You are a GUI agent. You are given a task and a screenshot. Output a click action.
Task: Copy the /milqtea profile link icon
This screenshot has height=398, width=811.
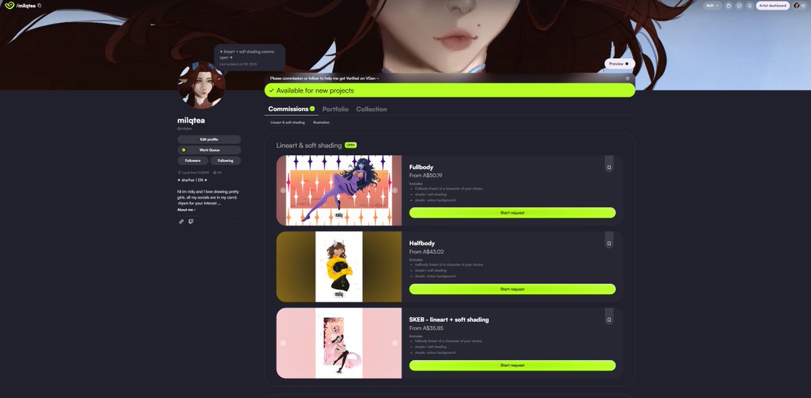click(x=39, y=5)
